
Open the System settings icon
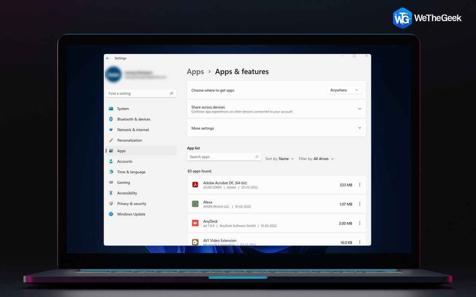[x=111, y=109]
